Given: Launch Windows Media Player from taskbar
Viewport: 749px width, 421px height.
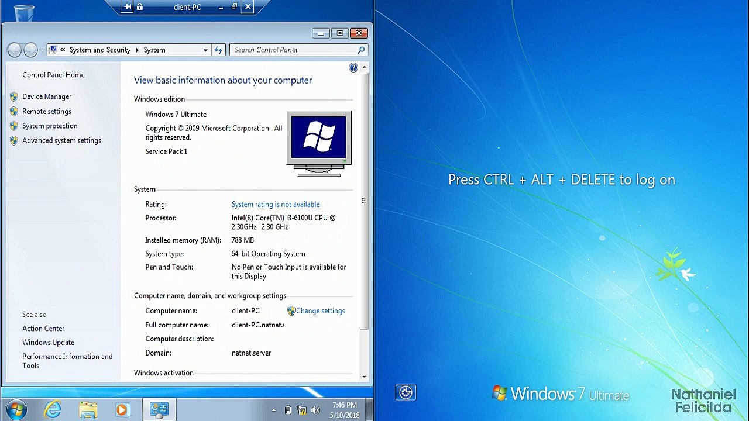Looking at the screenshot, I should click(122, 409).
